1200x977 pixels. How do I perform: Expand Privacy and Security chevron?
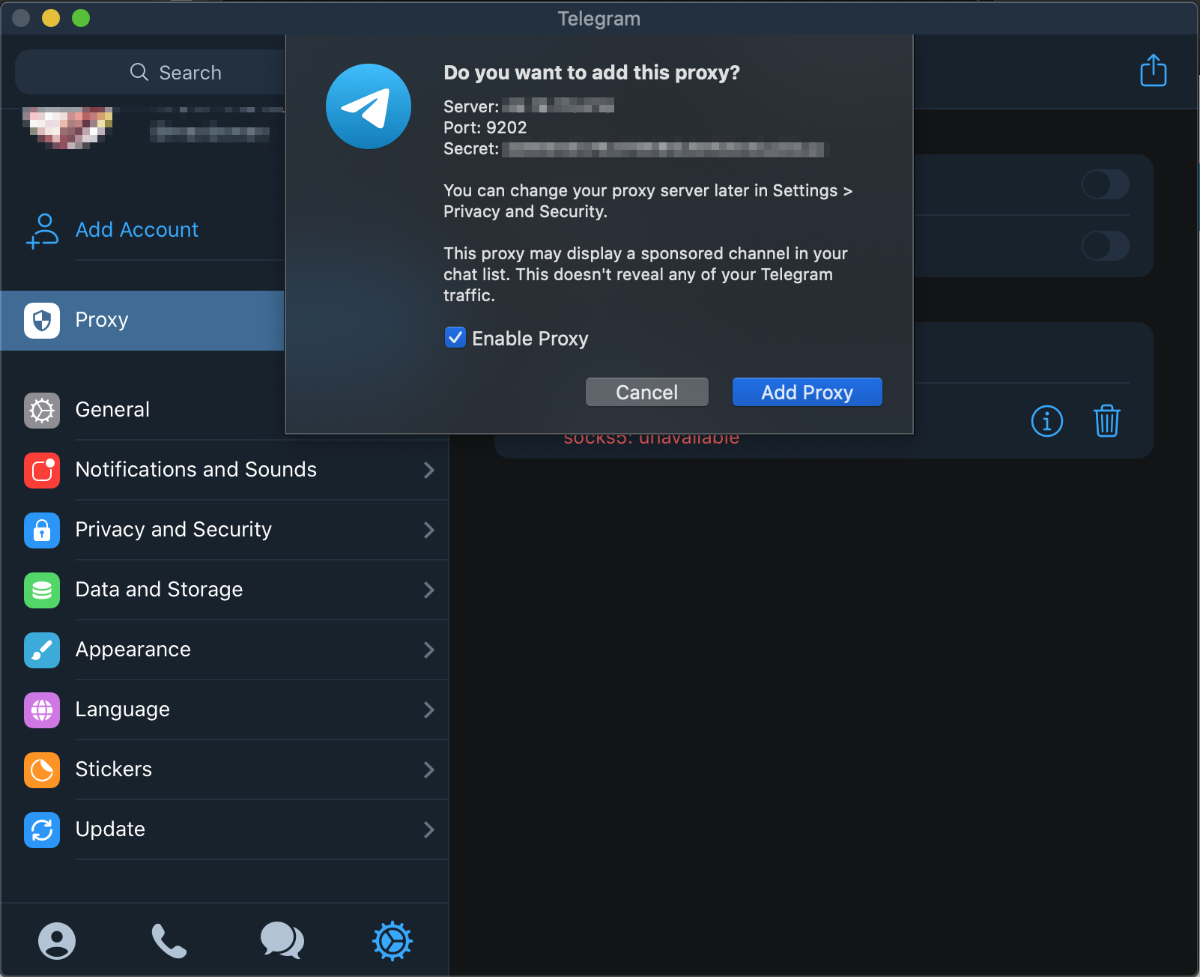coord(429,530)
